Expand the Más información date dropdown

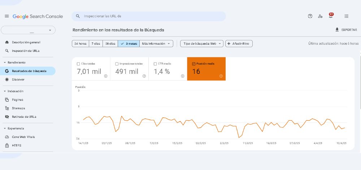coord(156,44)
